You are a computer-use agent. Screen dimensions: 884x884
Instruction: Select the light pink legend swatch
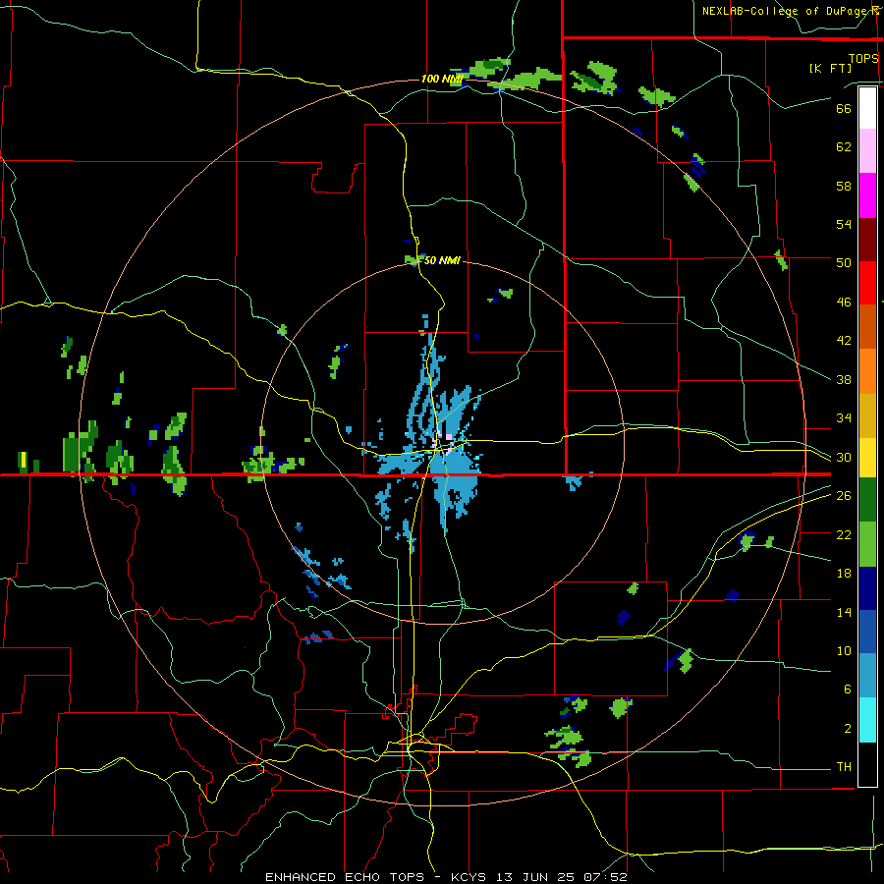867,151
